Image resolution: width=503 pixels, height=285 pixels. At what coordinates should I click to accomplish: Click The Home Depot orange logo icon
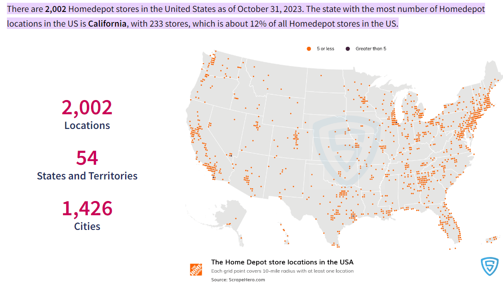[196, 270]
